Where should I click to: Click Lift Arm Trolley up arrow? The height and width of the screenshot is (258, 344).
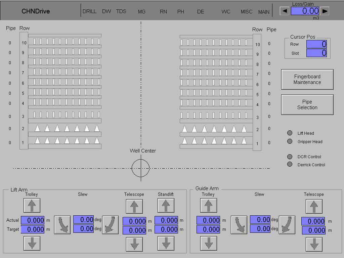pyautogui.click(x=32, y=205)
